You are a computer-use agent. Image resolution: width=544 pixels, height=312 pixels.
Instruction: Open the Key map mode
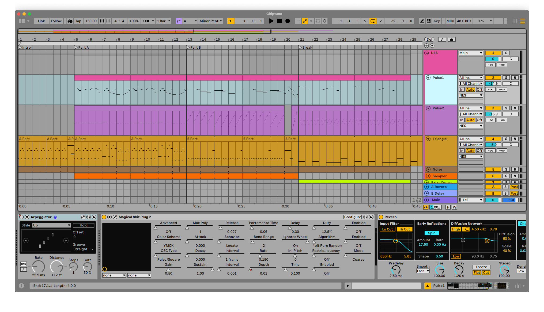coord(437,21)
